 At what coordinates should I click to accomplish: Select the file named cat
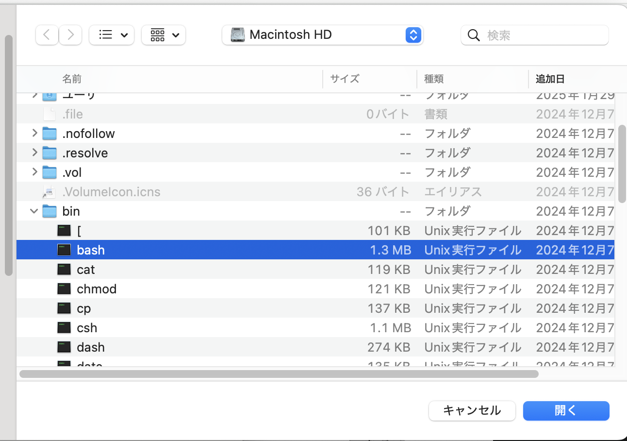tap(86, 270)
